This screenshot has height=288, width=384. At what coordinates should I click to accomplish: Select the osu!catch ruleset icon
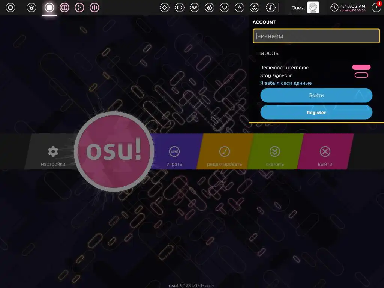79,7
